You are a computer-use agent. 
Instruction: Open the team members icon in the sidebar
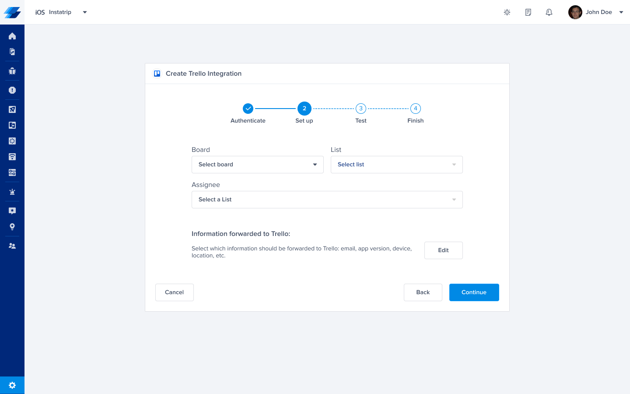click(12, 246)
